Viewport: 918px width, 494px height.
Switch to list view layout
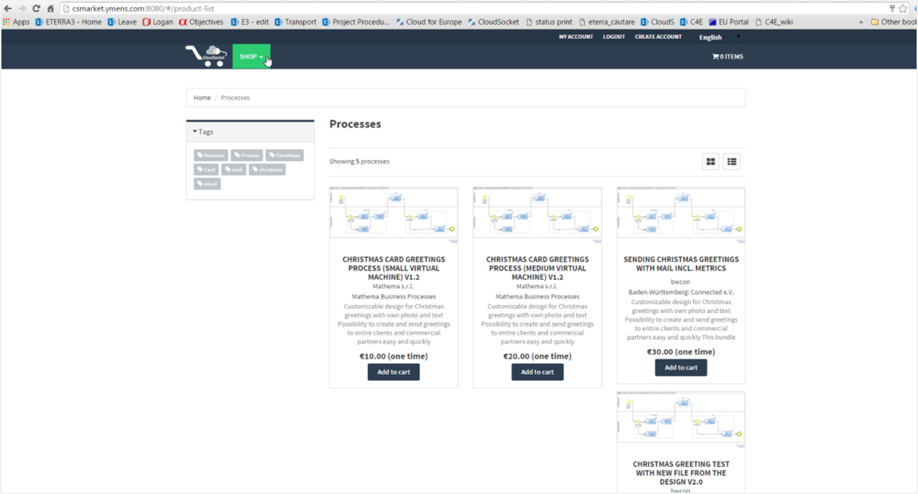click(731, 162)
